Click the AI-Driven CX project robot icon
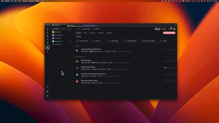Screen dimensions: 219x123 (x=77, y=75)
